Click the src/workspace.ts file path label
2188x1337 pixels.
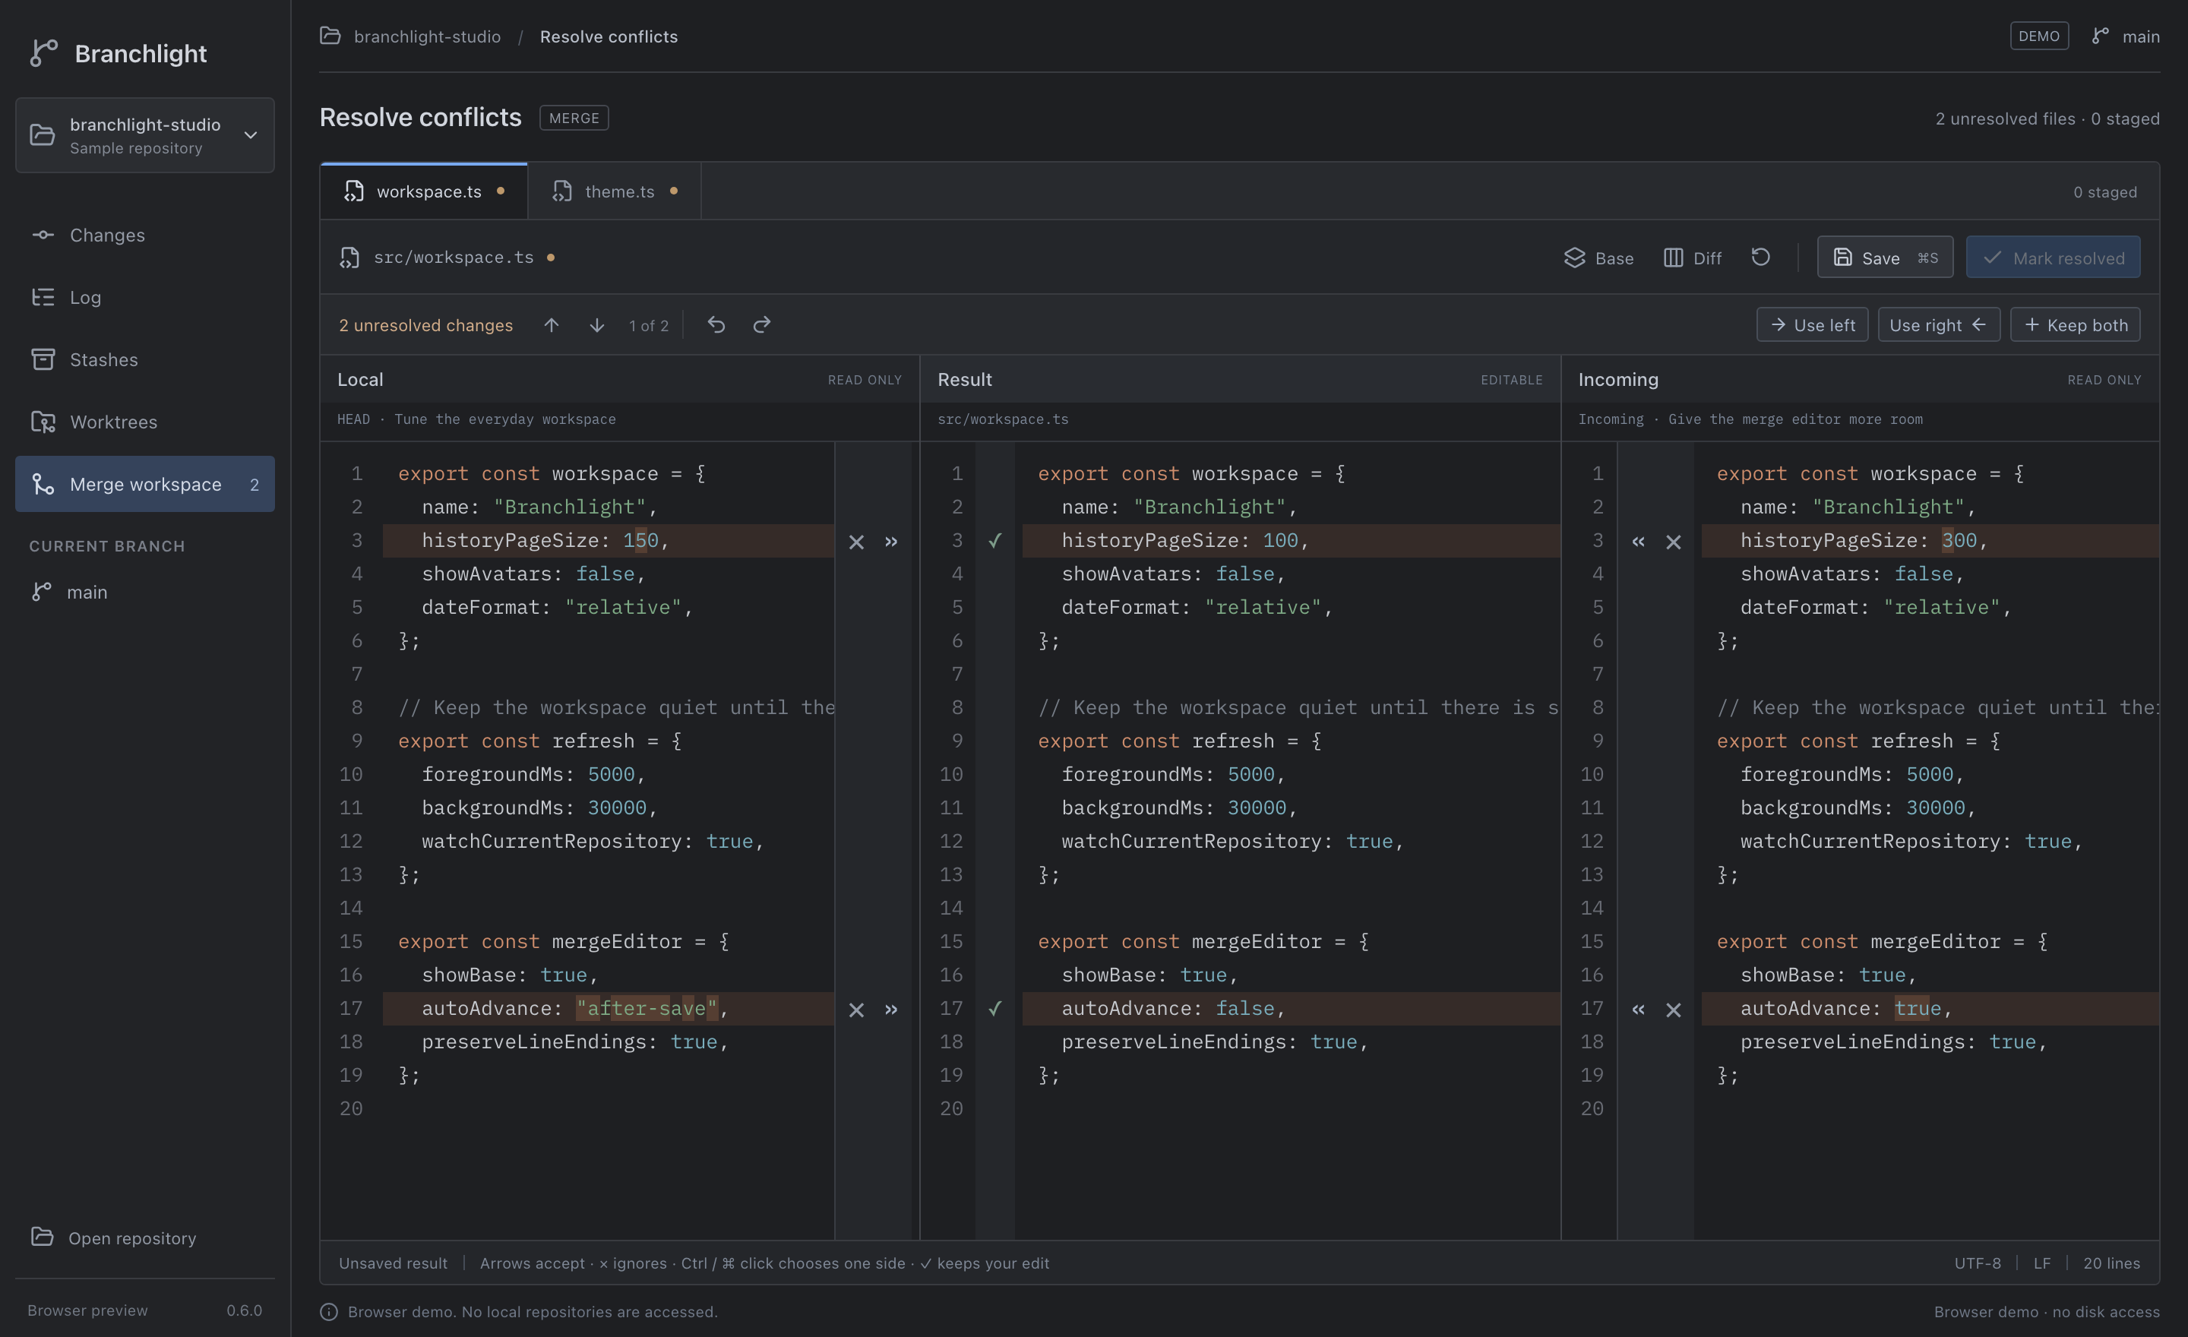click(x=454, y=258)
